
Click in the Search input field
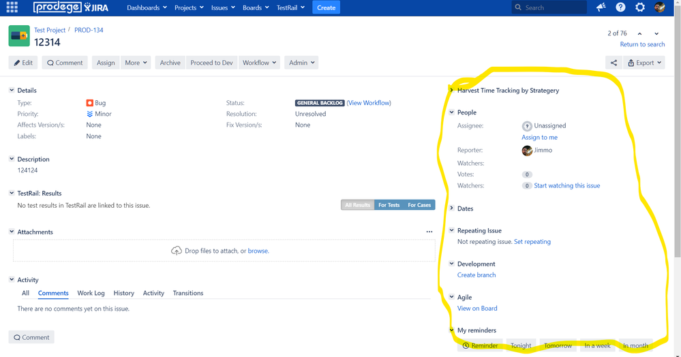pos(549,7)
